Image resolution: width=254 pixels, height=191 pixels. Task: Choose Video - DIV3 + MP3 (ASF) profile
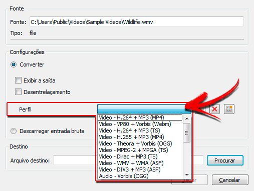(140, 169)
